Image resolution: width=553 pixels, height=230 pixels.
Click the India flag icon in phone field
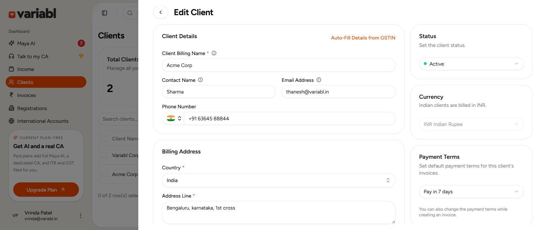(x=171, y=119)
